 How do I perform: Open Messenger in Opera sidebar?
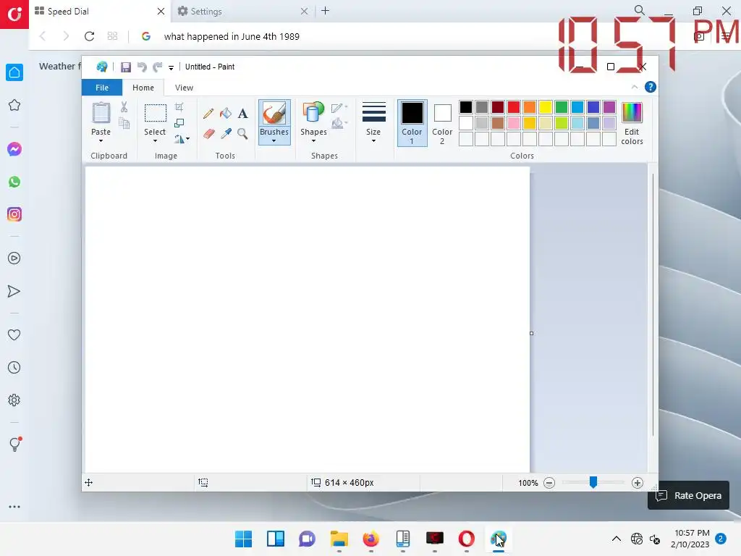point(14,149)
